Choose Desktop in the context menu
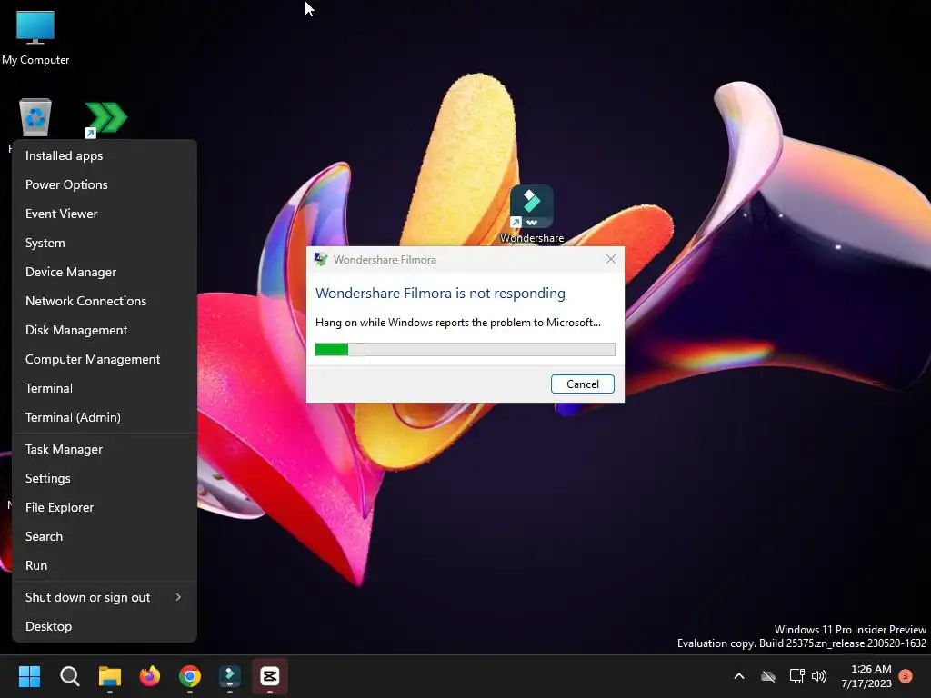Image resolution: width=931 pixels, height=698 pixels. click(105, 627)
